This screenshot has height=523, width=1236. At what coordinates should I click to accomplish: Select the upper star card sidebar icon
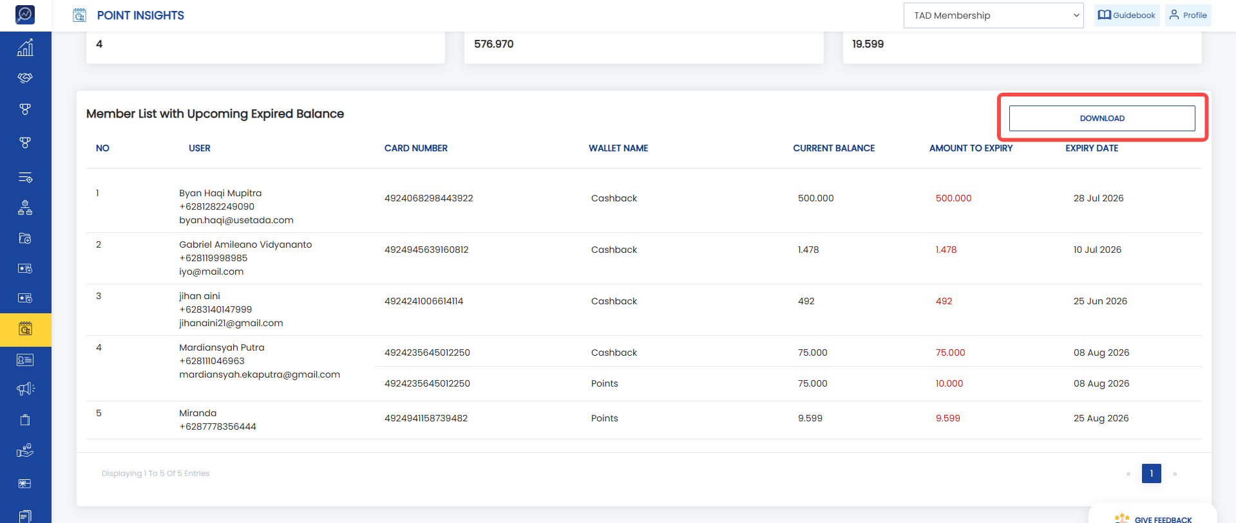tap(25, 268)
